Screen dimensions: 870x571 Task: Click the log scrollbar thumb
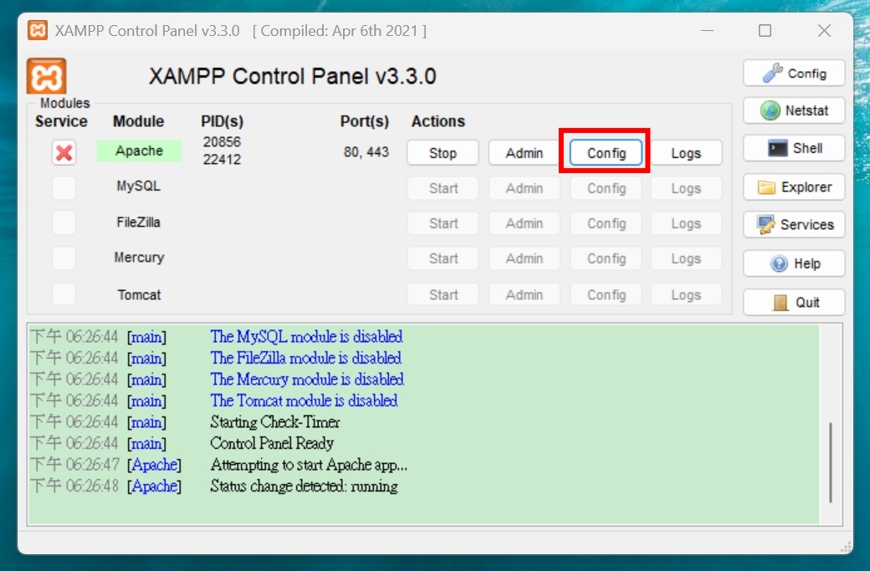[x=831, y=462]
